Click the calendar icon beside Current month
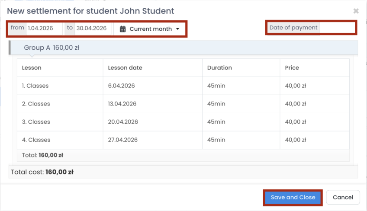 coord(123,29)
